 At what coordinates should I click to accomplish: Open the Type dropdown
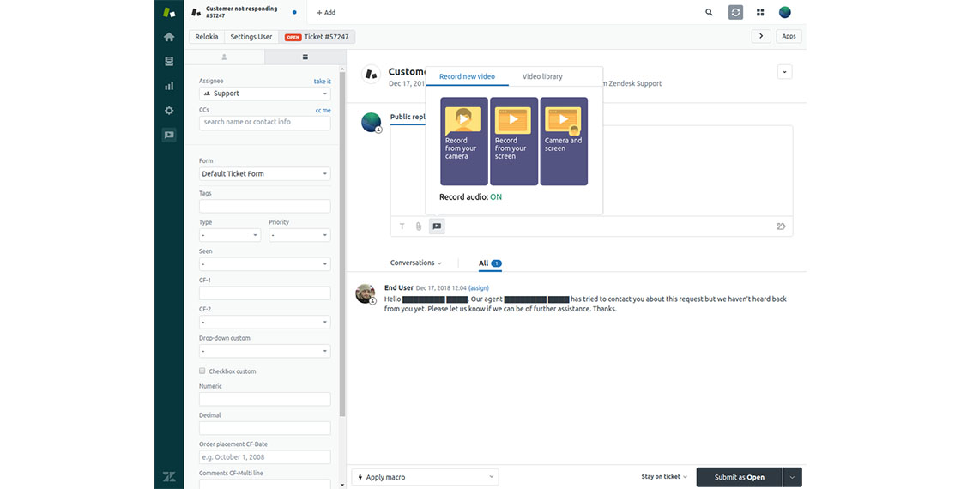coord(230,235)
